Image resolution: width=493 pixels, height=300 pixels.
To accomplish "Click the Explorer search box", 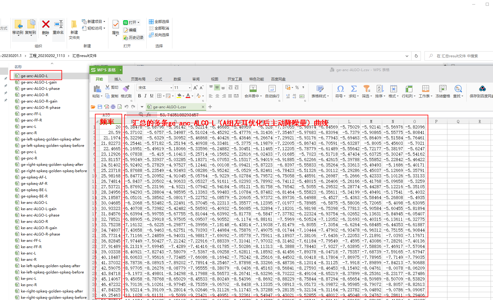I will pyautogui.click(x=459, y=56).
